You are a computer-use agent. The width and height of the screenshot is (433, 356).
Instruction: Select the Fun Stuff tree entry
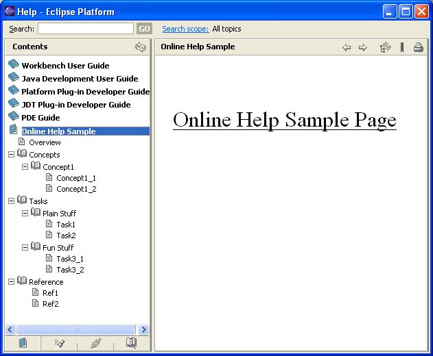58,248
